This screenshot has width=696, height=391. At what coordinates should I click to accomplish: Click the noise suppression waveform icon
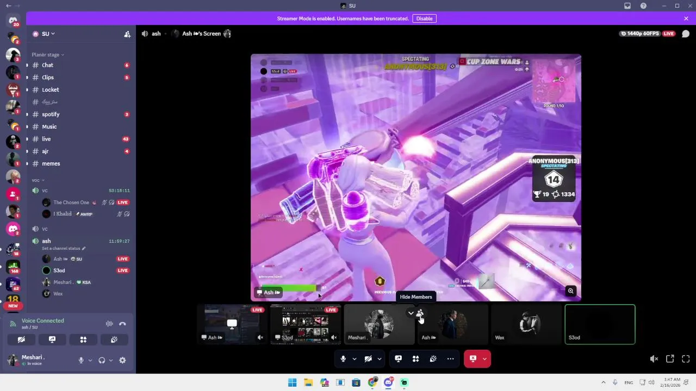click(x=109, y=324)
